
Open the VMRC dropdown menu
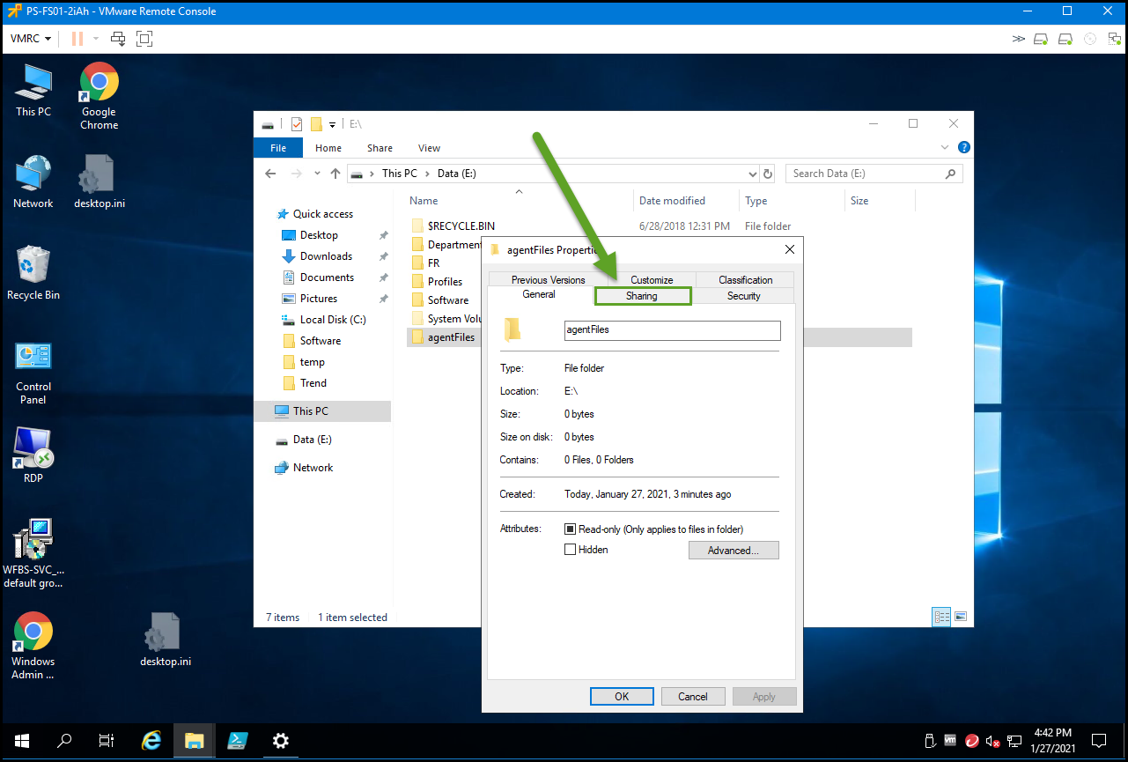pyautogui.click(x=30, y=39)
